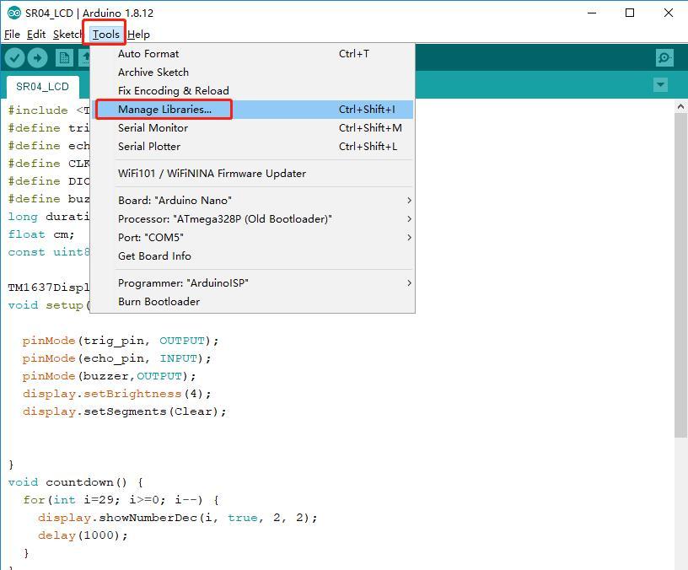Open the Sketch menu
Image resolution: width=688 pixels, height=570 pixels.
coord(67,35)
